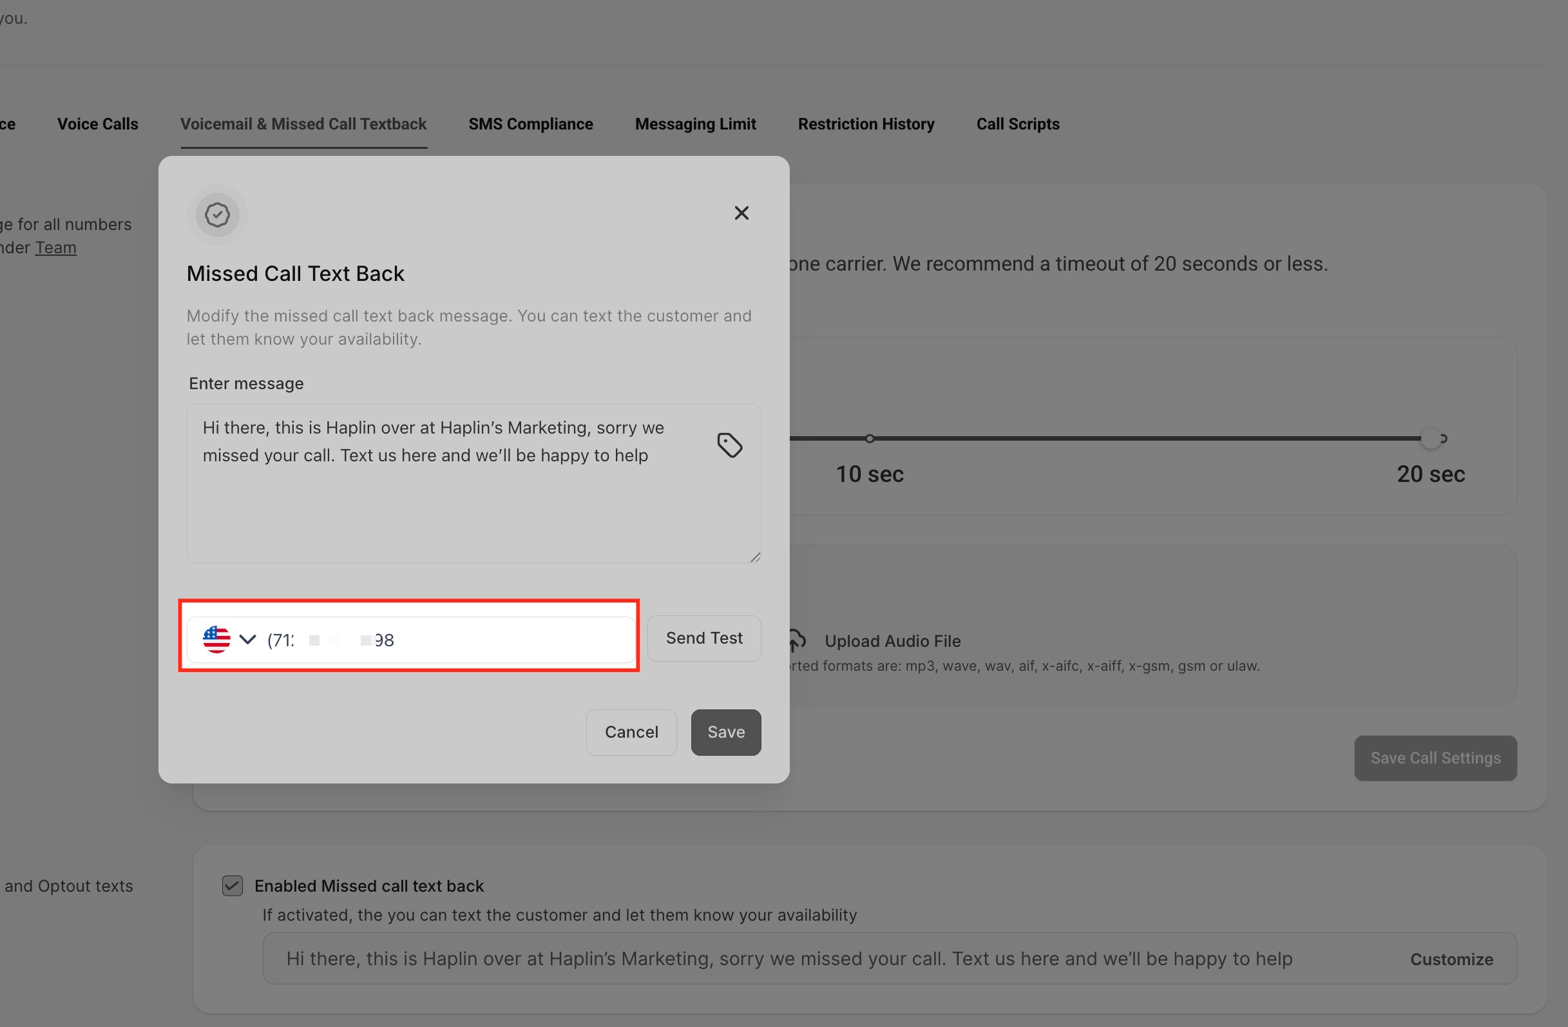Click the timeout slider handle at 20 sec
This screenshot has height=1027, width=1568.
point(1430,439)
